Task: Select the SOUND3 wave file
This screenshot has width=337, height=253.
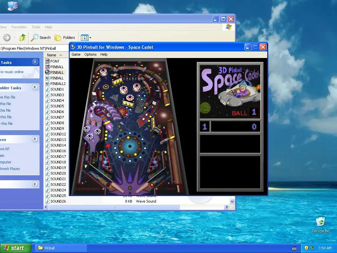Action: (x=55, y=95)
